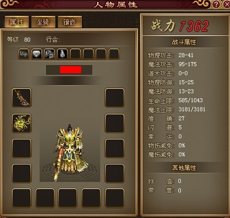The height and width of the screenshot is (218, 230).
Task: Click the VIP badge icon
Action: point(24,54)
